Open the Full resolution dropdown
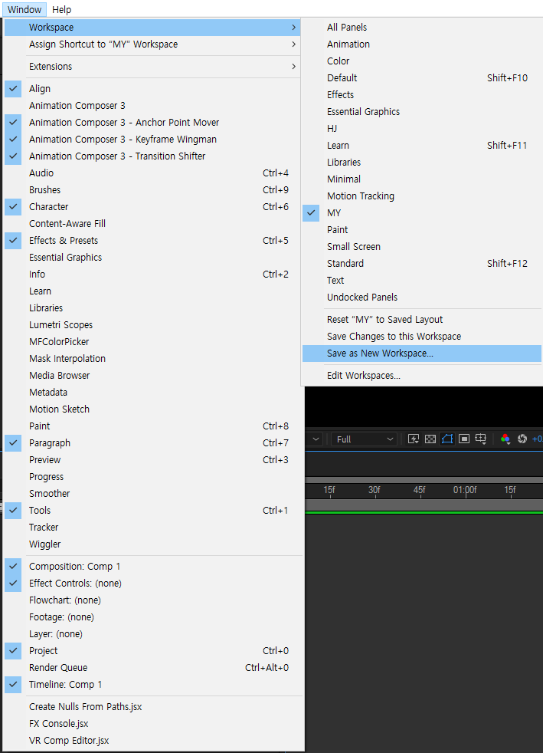The height and width of the screenshot is (753, 543). [x=364, y=439]
